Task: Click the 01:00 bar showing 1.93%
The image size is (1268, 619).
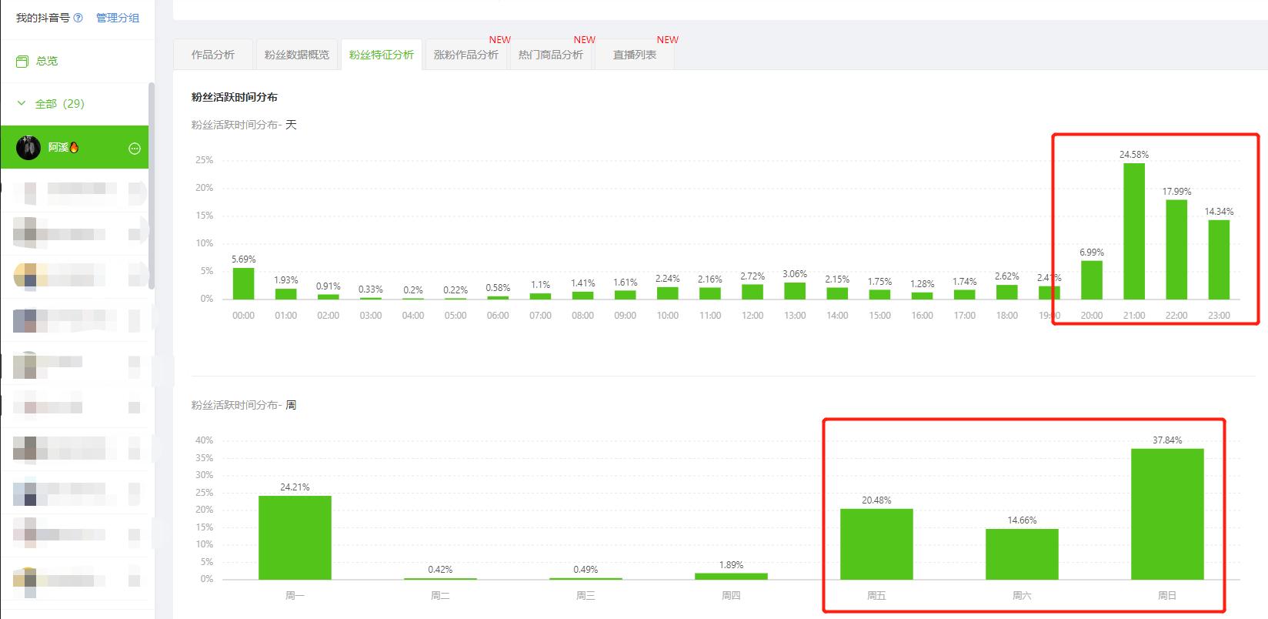Action: pyautogui.click(x=285, y=293)
